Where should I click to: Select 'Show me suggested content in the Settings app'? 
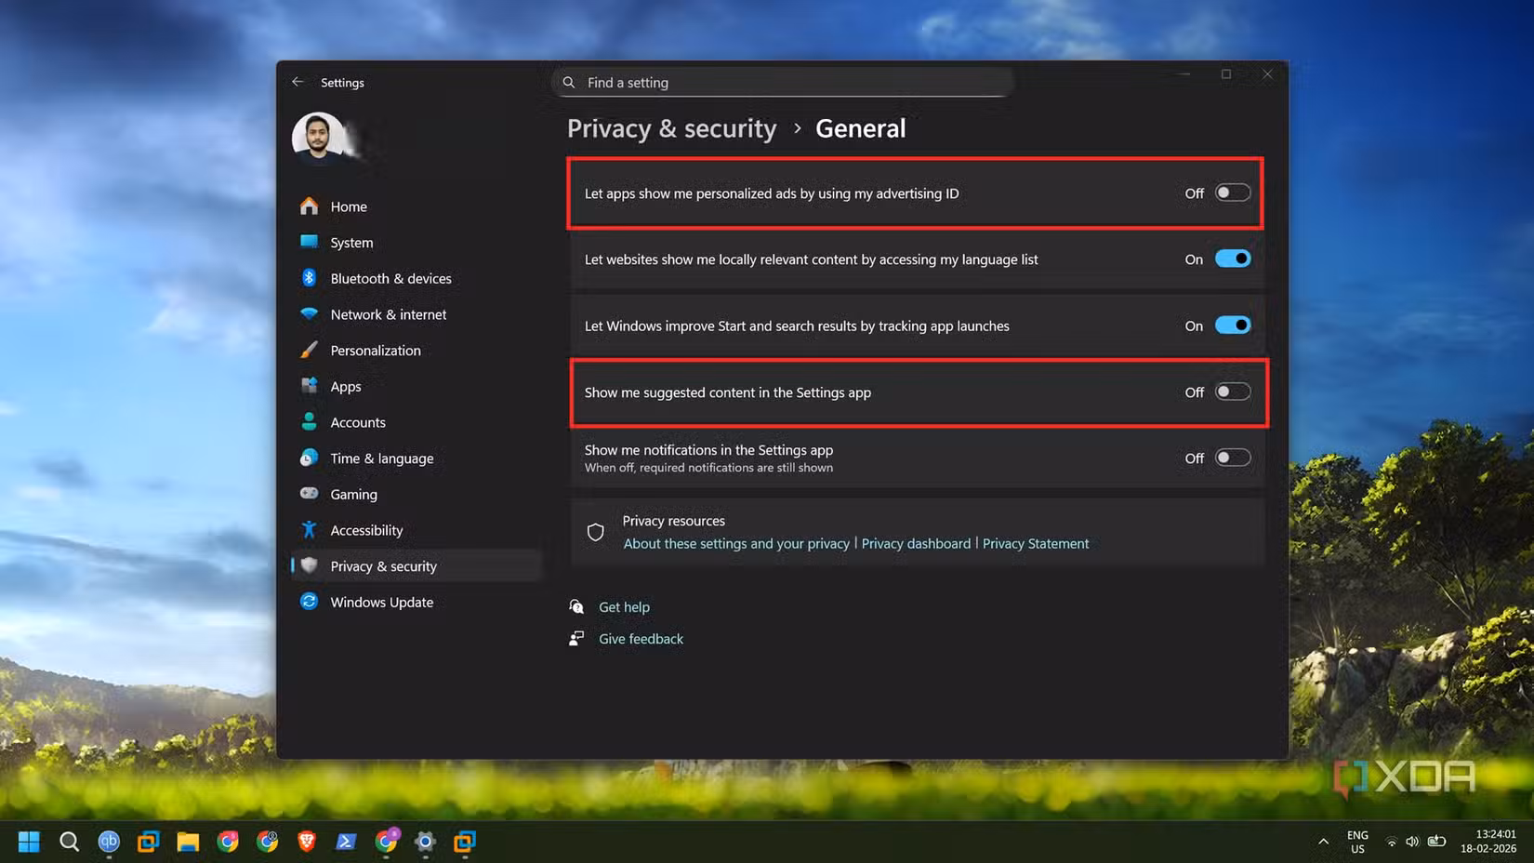coord(728,392)
